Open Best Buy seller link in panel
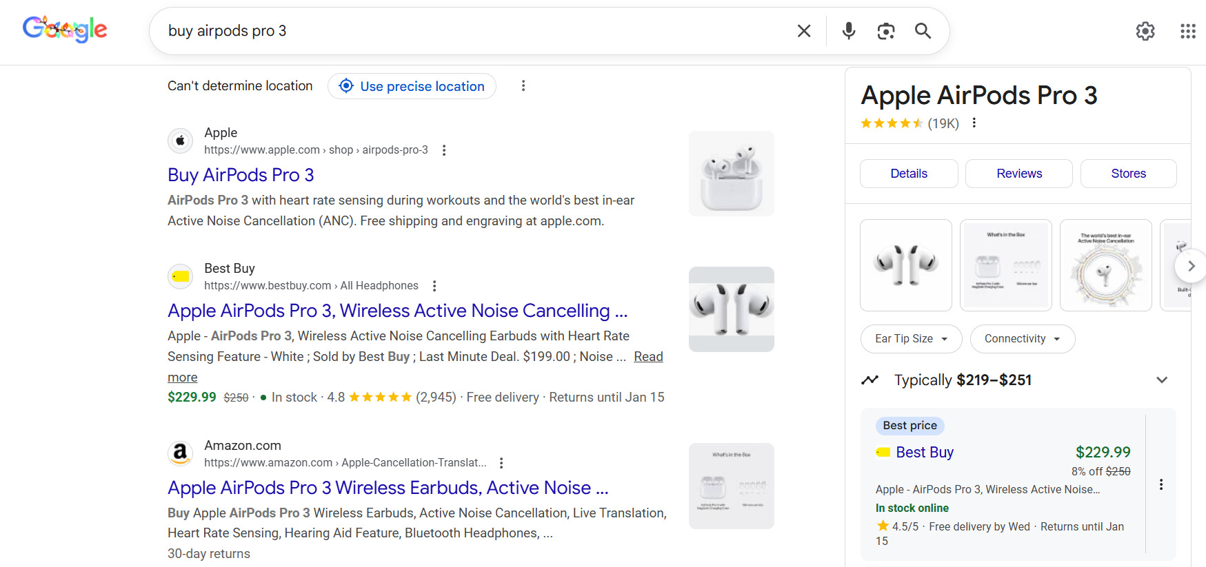 tap(925, 453)
